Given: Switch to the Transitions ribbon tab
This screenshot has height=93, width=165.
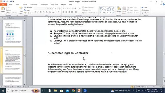Looking at the screenshot, I should click(34, 4).
